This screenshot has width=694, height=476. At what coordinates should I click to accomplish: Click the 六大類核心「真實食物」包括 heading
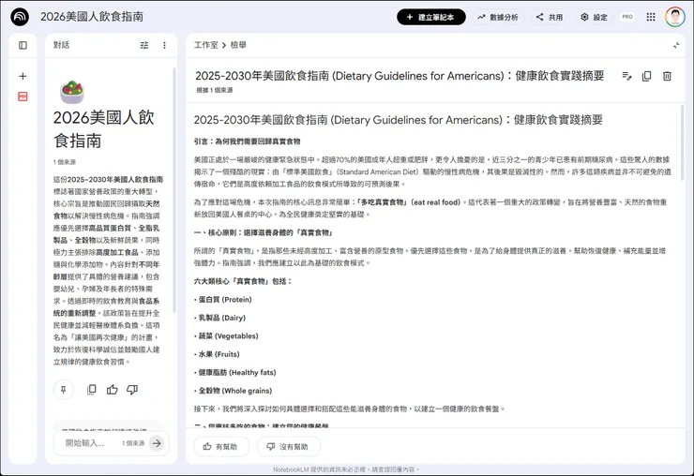point(243,281)
